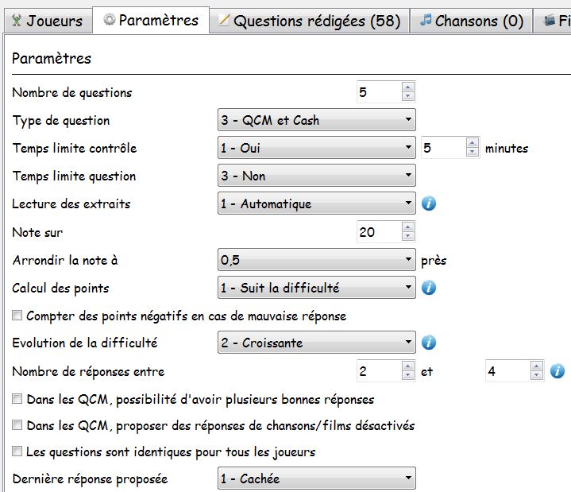This screenshot has height=492, width=571.
Task: Click info icon next to Calcul des points
Action: pos(429,288)
